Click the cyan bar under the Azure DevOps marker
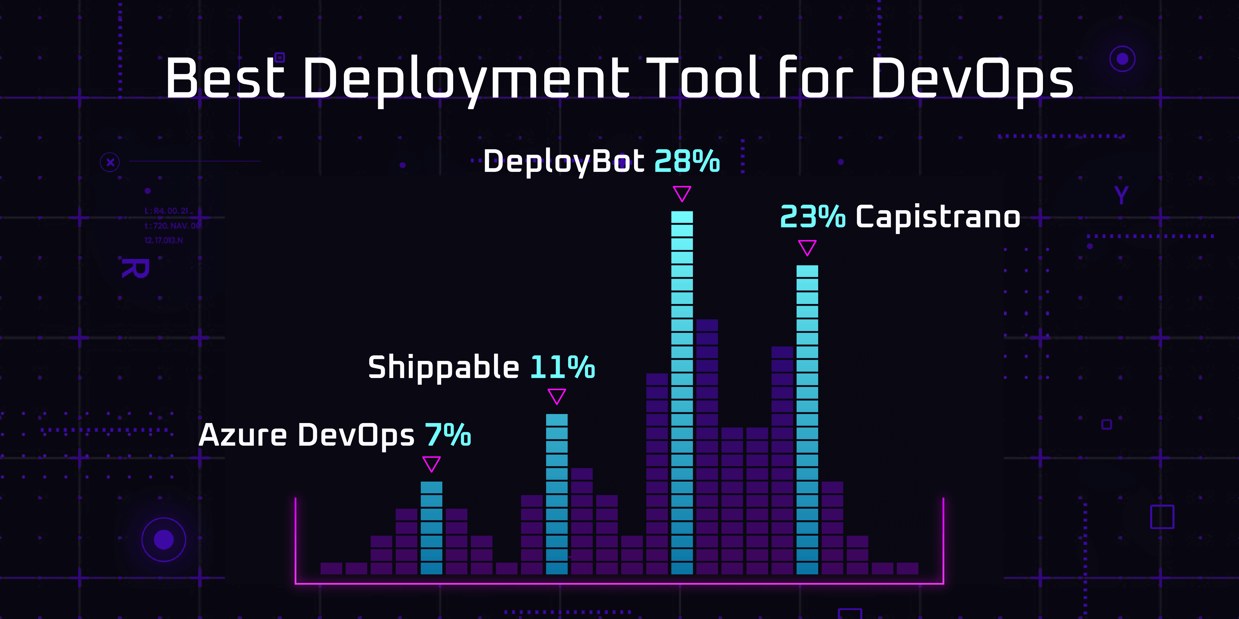Screen dimensions: 1239x619 431,528
